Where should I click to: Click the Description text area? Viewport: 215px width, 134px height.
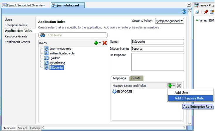click(x=158, y=62)
